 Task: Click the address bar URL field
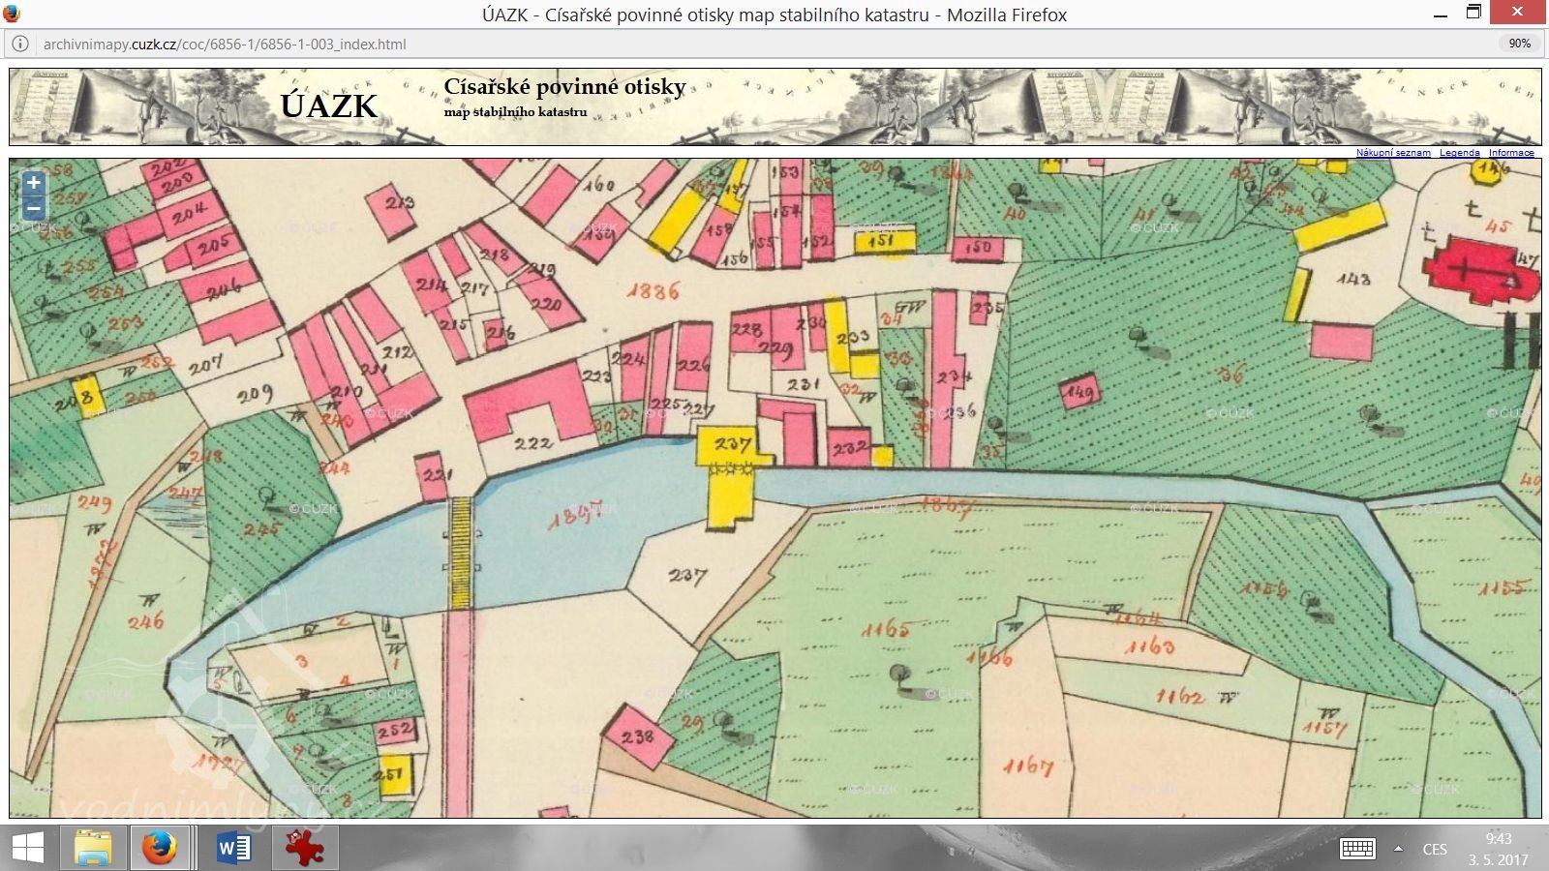[x=678, y=44]
